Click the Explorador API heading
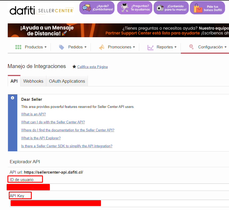 25,162
